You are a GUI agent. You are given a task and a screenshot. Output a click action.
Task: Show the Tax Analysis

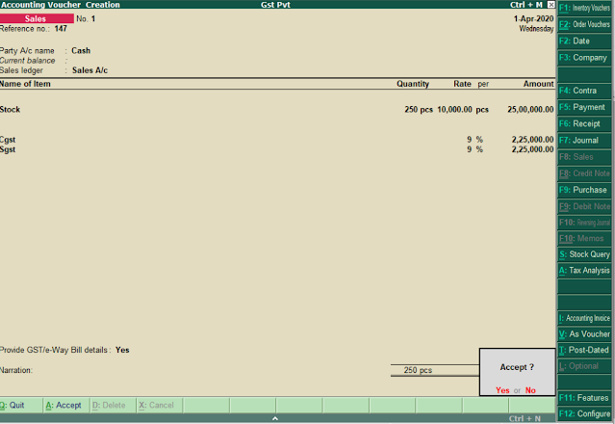pyautogui.click(x=584, y=271)
